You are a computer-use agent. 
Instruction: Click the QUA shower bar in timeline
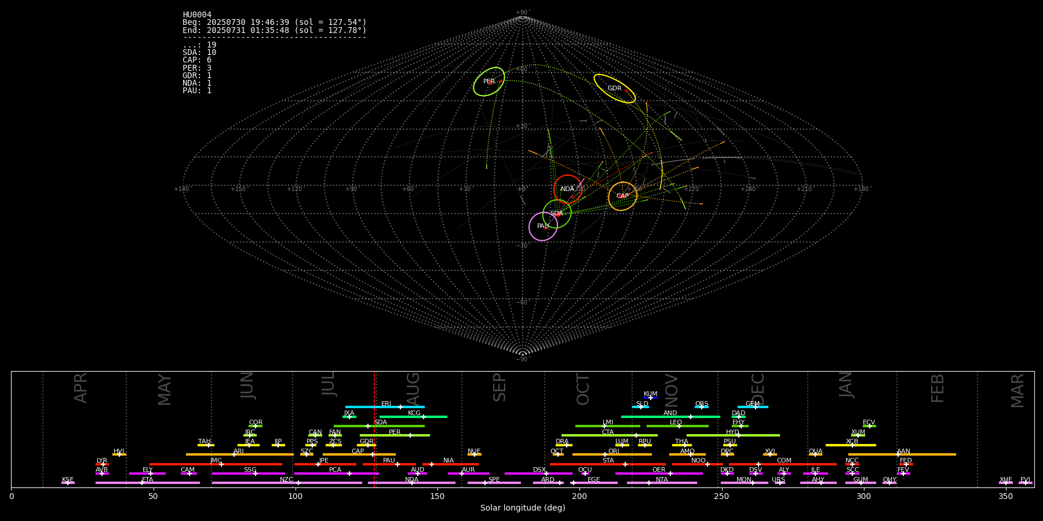coord(815,454)
